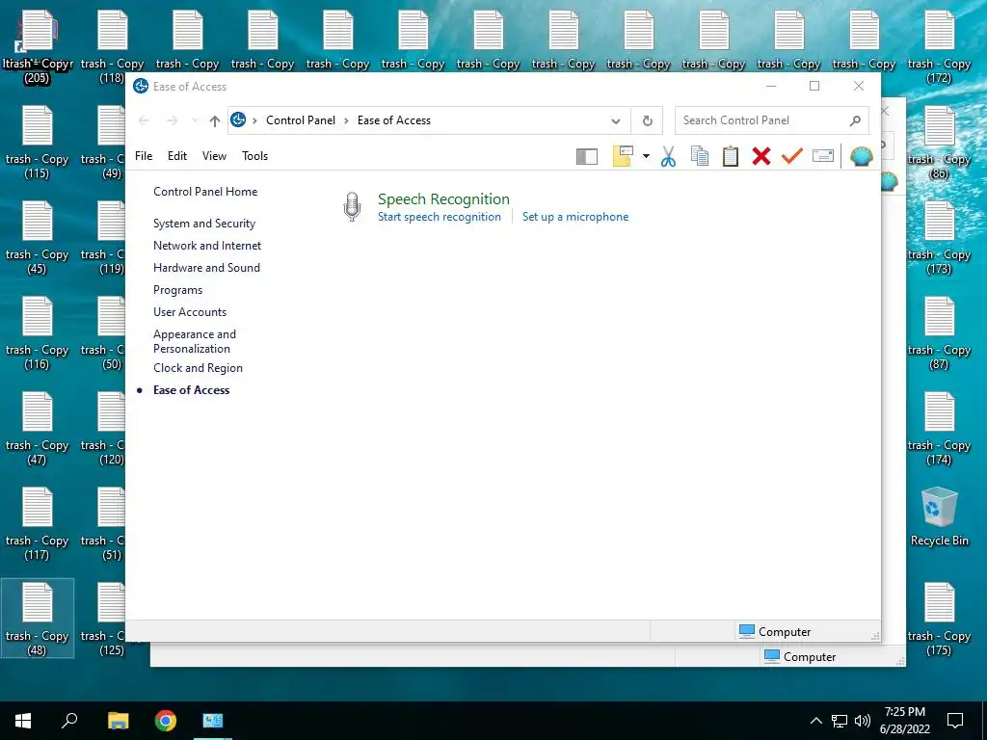This screenshot has height=740, width=987.
Task: Click the Properties checkmark icon
Action: (792, 155)
